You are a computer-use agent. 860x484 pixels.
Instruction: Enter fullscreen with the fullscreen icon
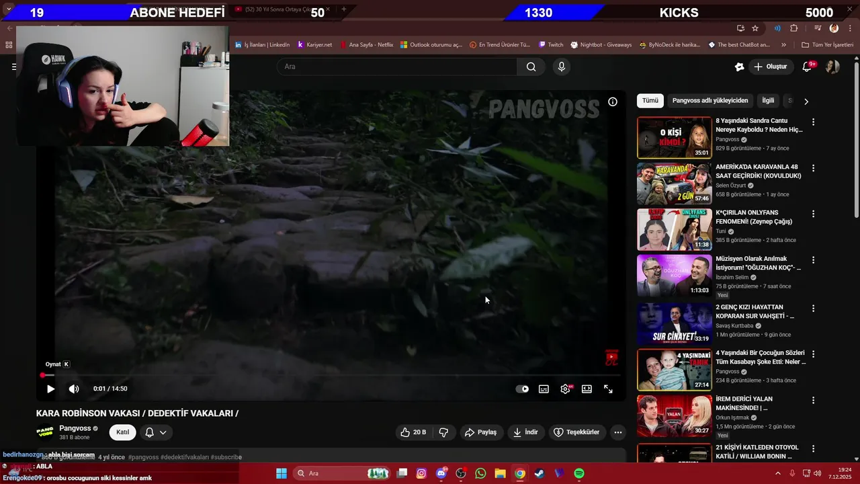pyautogui.click(x=608, y=389)
